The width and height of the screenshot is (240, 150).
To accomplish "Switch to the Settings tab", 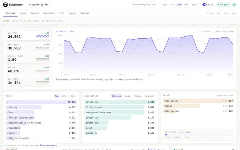I will coord(84,13).
